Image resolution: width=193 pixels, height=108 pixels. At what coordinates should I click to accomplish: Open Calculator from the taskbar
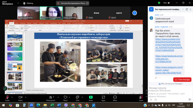click(24, 105)
